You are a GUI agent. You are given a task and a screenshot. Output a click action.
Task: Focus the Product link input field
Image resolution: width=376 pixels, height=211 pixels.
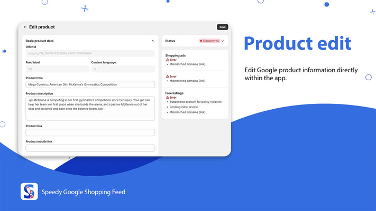click(x=90, y=132)
